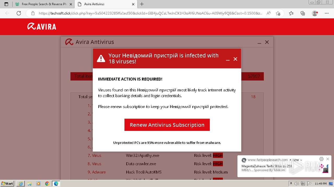Open notification settings gear icon
This screenshot has width=334, height=187.
[321, 159]
